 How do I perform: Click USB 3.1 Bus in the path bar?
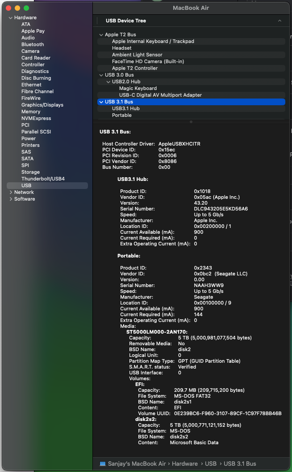pos(240,464)
